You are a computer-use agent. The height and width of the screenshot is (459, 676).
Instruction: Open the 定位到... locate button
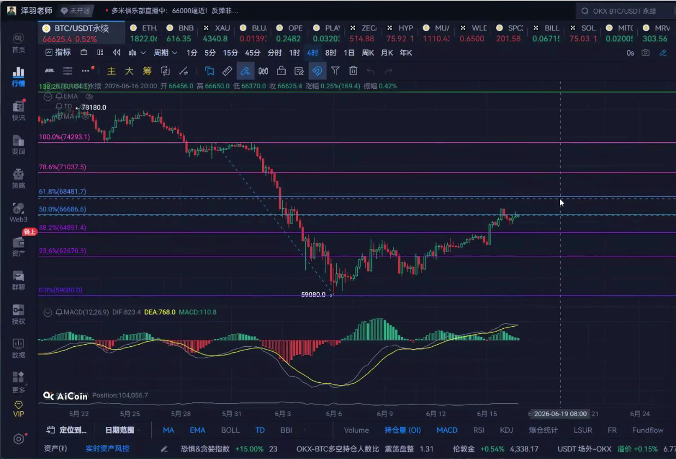[x=67, y=430]
